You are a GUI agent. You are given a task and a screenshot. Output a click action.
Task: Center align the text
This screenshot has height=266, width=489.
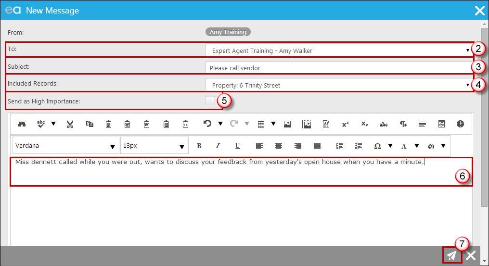point(279,146)
